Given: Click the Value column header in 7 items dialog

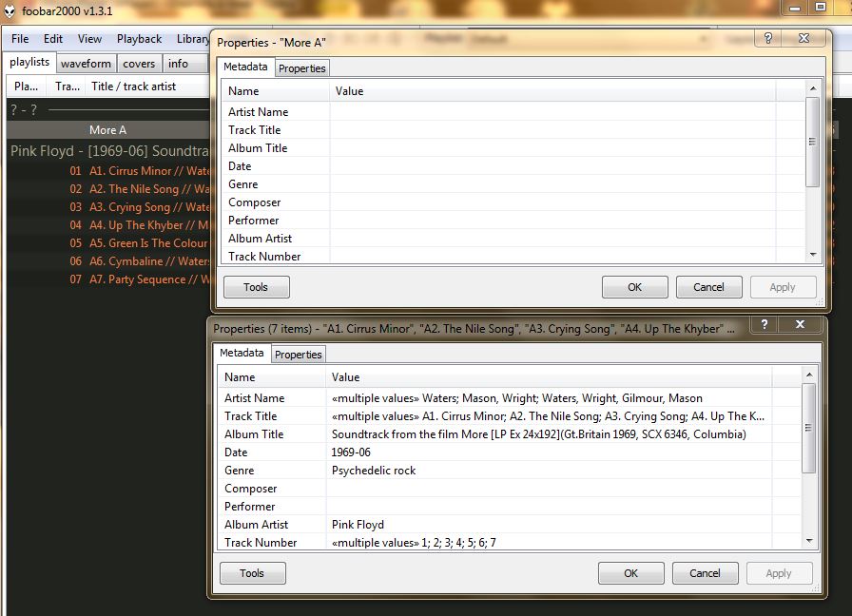Looking at the screenshot, I should (x=550, y=377).
